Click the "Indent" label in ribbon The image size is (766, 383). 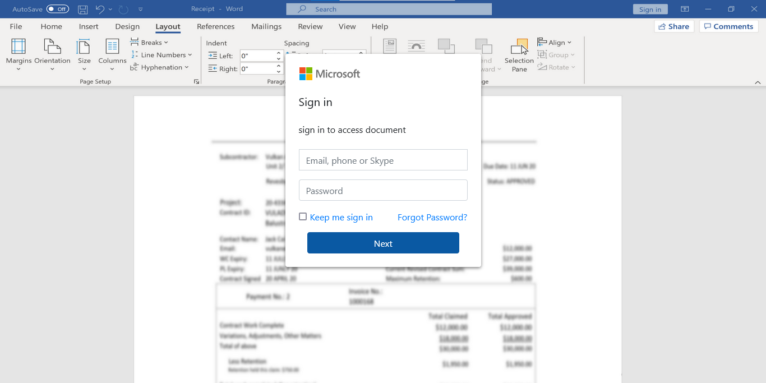pos(216,43)
